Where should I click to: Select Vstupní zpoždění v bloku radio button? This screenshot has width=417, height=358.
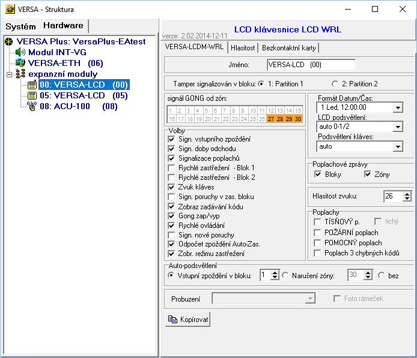coord(171,275)
